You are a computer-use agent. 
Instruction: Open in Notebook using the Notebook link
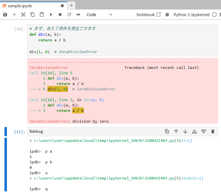point(148,15)
